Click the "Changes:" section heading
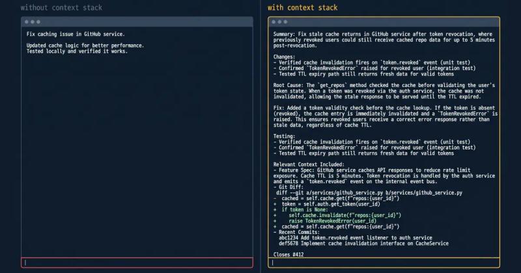The image size is (521, 273). 284,57
